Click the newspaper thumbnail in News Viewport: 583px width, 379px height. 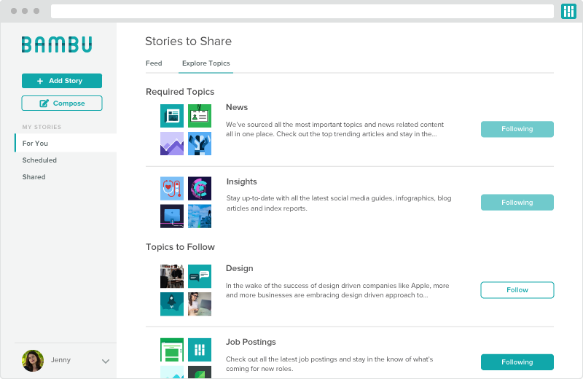pos(172,116)
